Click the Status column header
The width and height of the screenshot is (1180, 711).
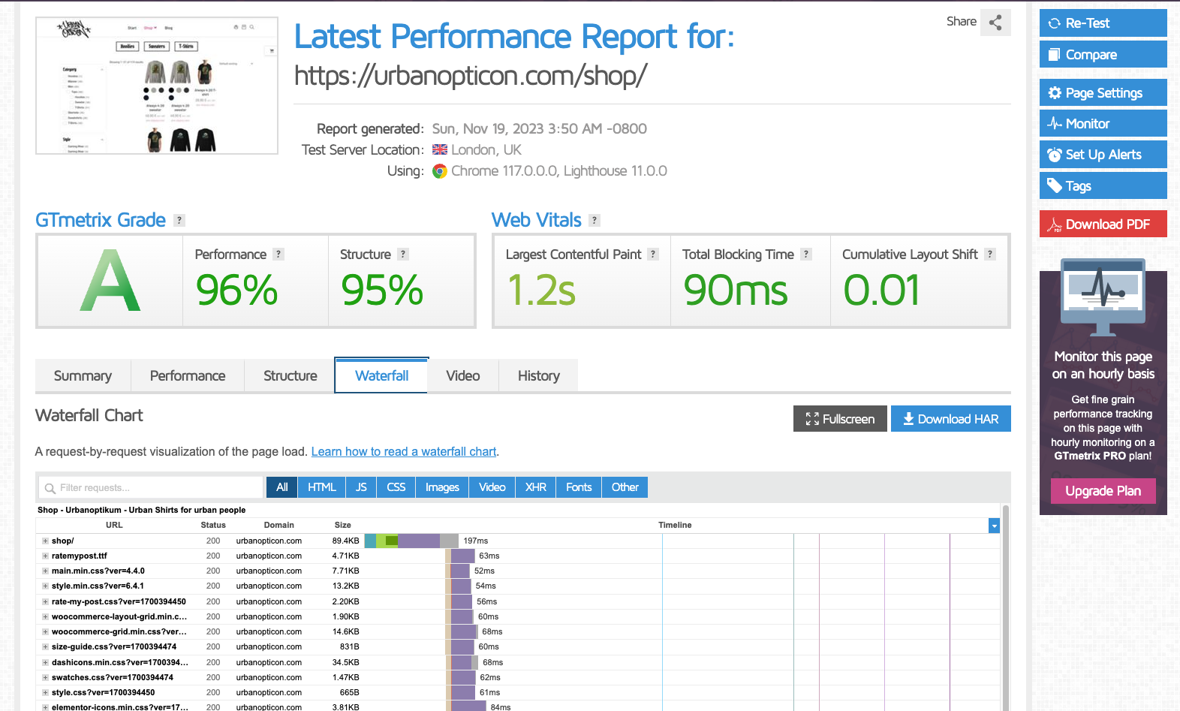[213, 525]
